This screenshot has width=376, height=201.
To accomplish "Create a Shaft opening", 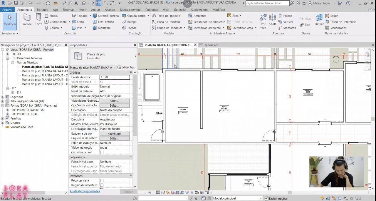I will tap(272, 21).
